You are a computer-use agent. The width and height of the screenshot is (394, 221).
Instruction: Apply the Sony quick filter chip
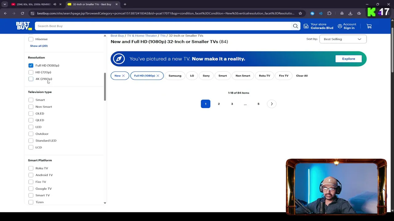click(206, 76)
